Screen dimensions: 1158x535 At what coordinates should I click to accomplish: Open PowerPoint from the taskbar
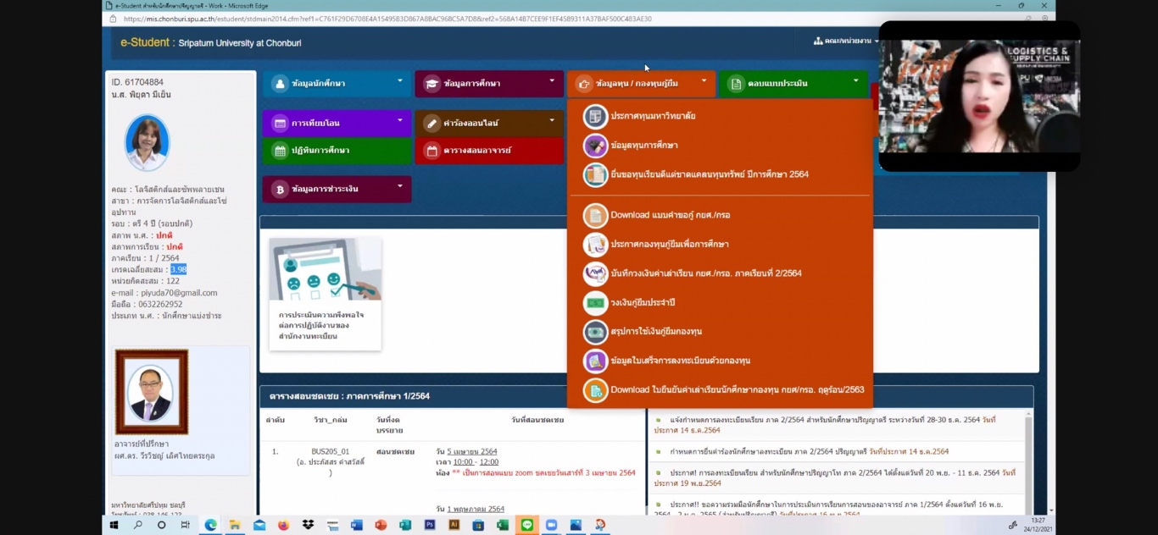pyautogui.click(x=381, y=525)
